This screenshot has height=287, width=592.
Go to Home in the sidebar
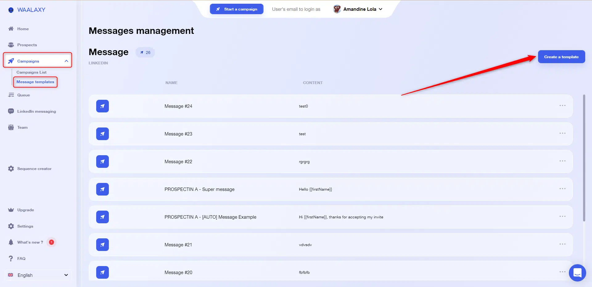[x=23, y=29]
